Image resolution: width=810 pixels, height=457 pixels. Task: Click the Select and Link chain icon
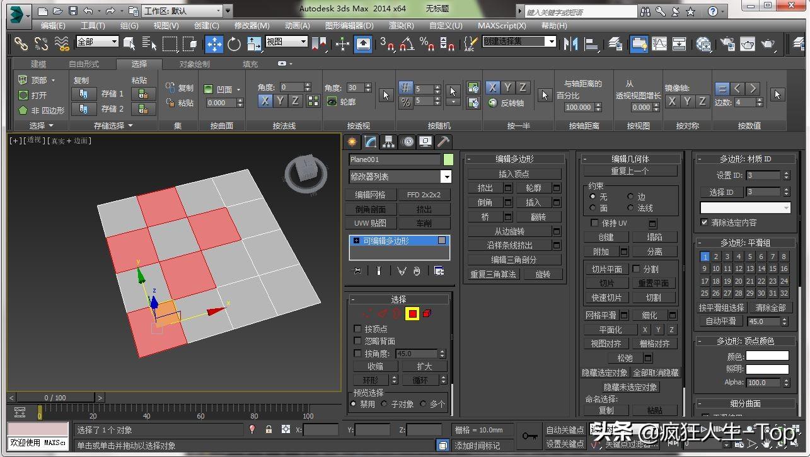pos(21,43)
